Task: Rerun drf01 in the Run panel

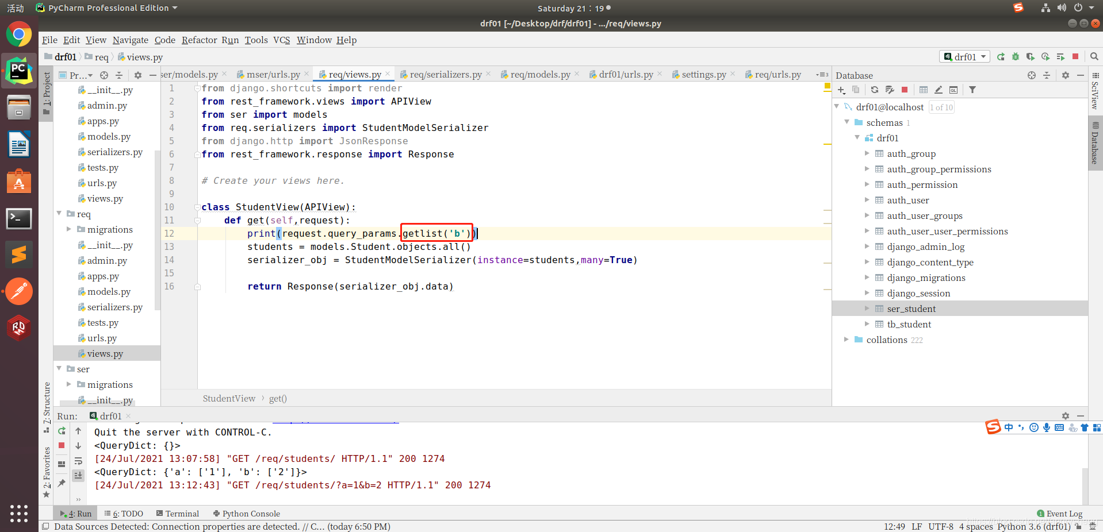Action: (62, 431)
